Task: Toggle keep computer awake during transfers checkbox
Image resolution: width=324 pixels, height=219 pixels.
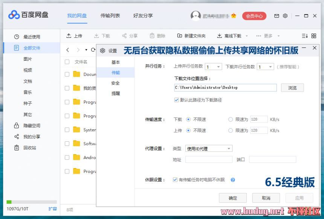Action: tap(175, 180)
